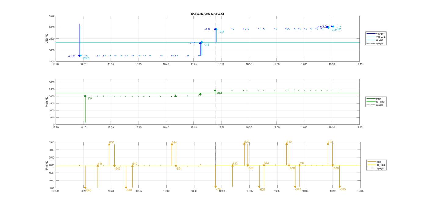This screenshot has width=427, height=211.
Task: Click the -3.9 VBD data label
Action: pyautogui.click(x=206, y=45)
